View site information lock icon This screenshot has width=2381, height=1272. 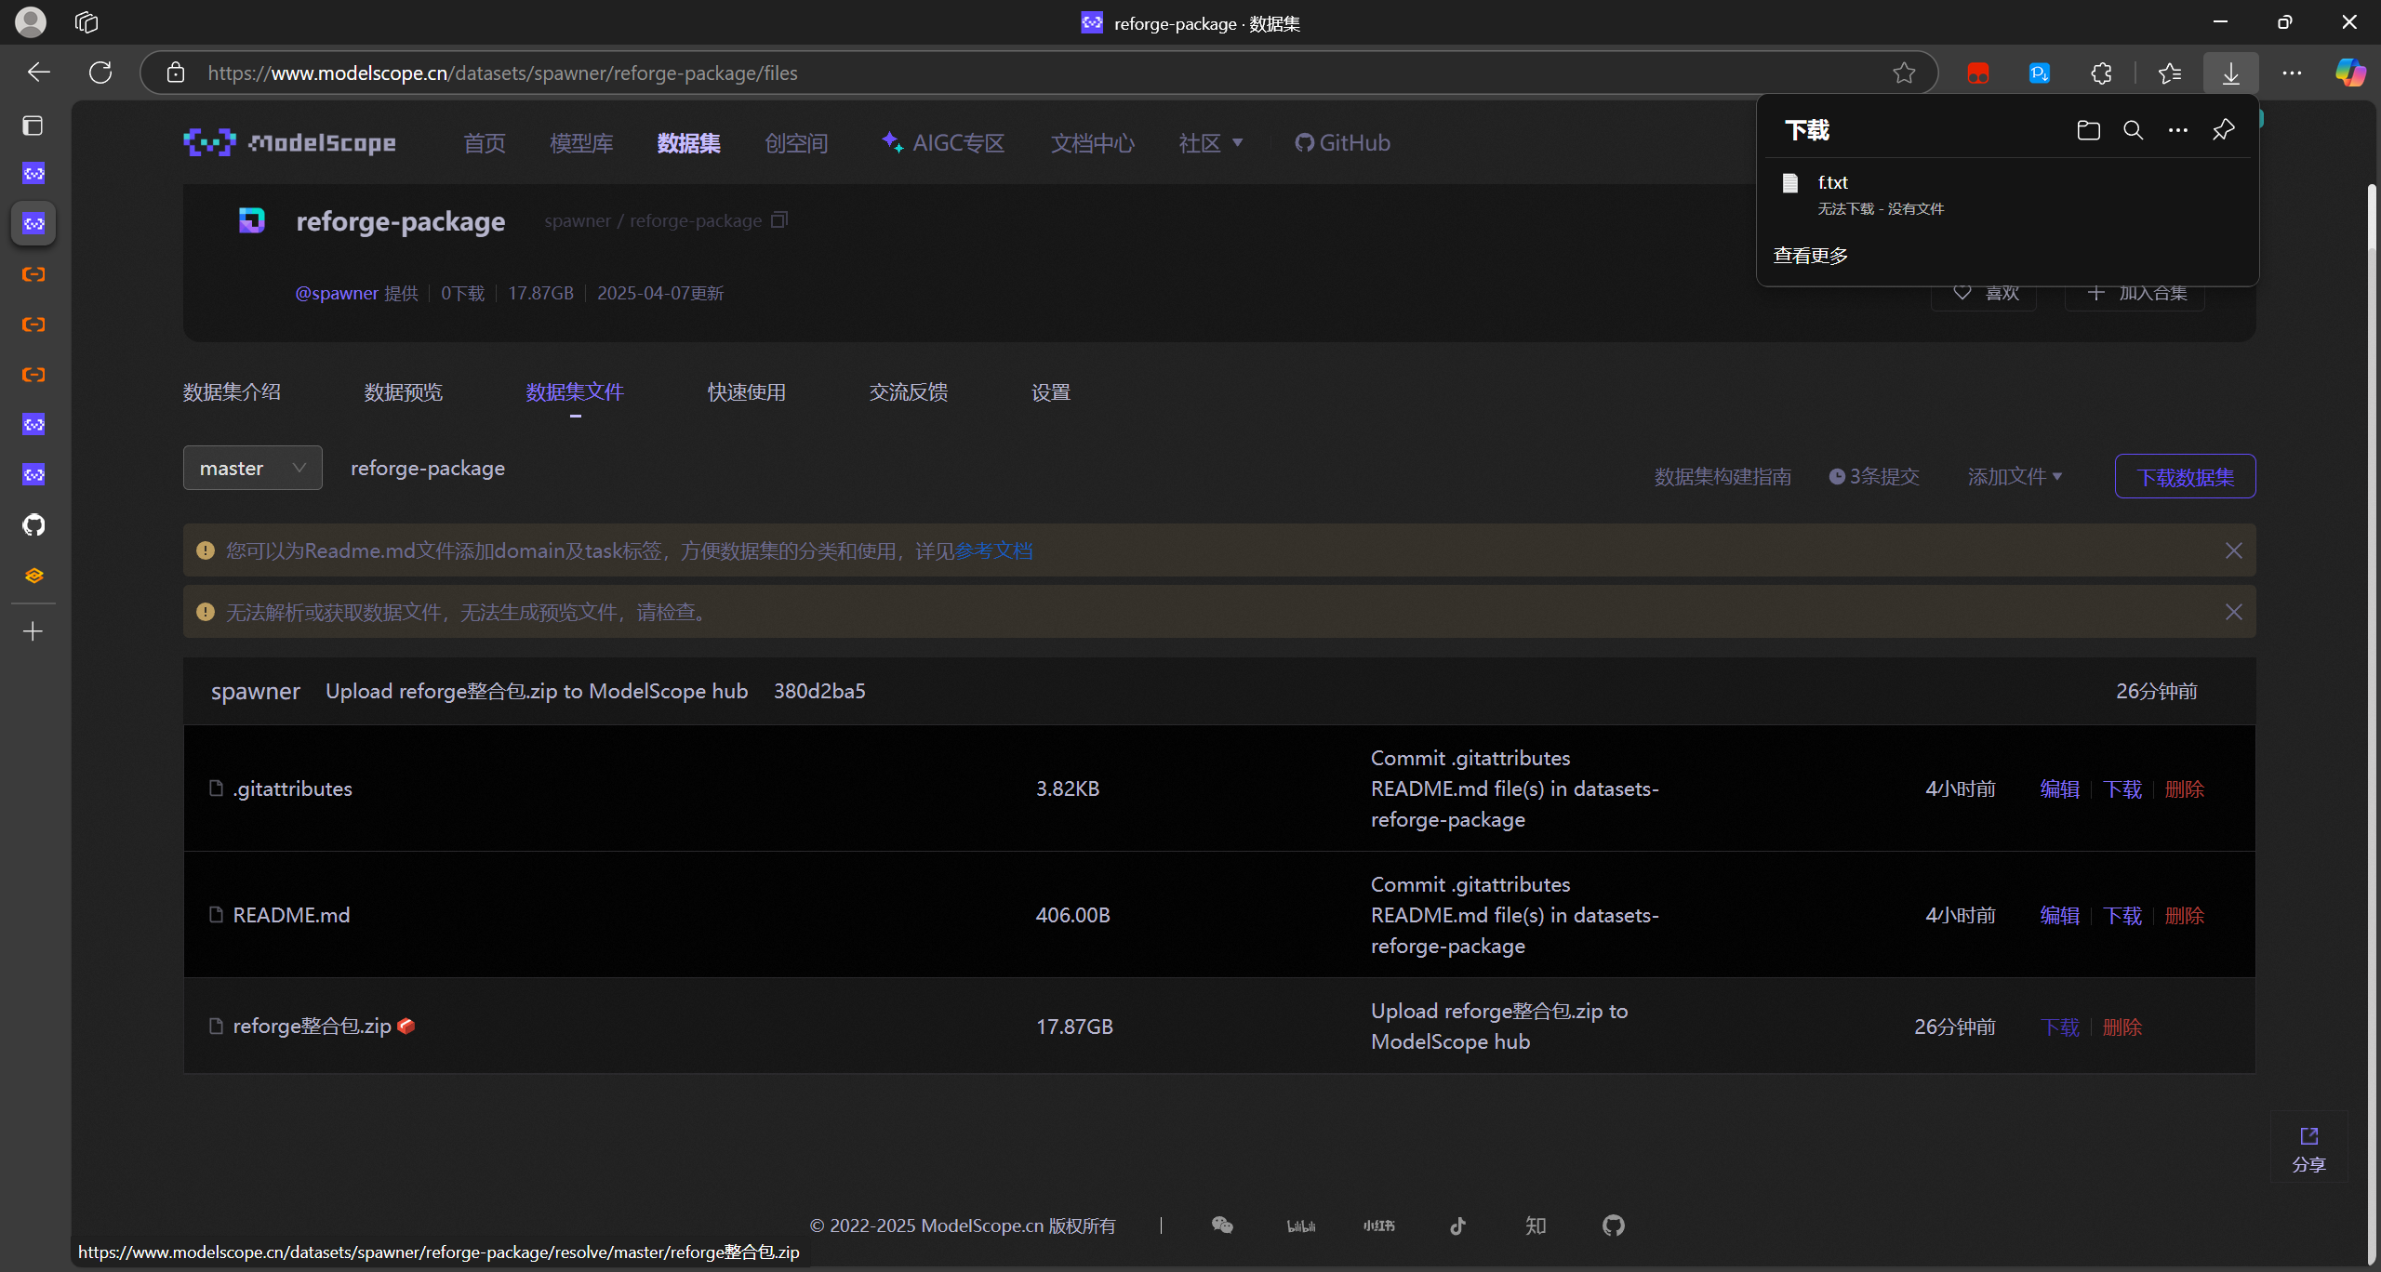coord(176,73)
